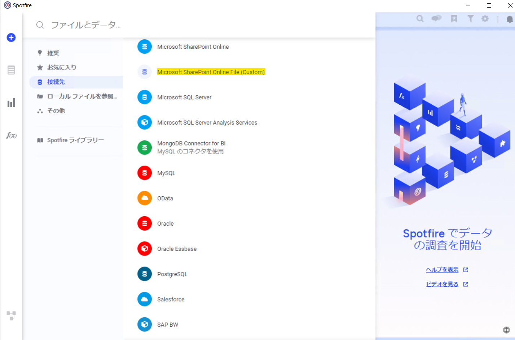Choose ローカル ファイルを参照 option

76,96
